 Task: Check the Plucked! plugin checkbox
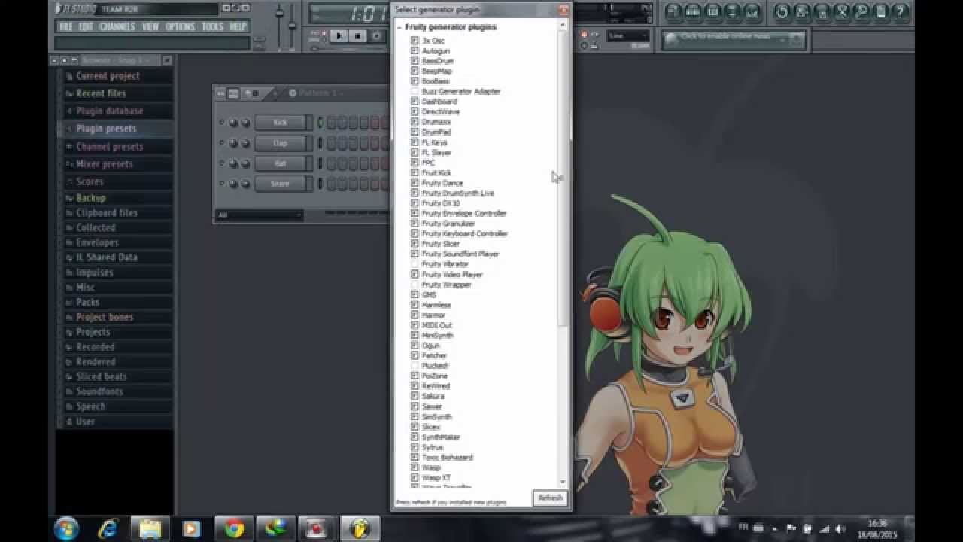point(415,366)
